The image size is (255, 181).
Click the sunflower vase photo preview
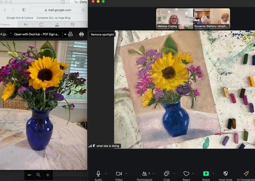click(x=44, y=105)
